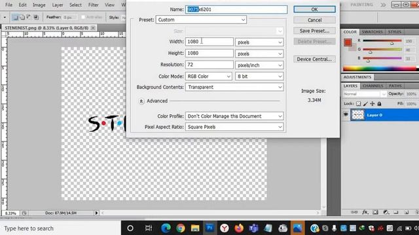Switch to the Swatches tab
This screenshot has width=419, height=235.
[x=372, y=32]
